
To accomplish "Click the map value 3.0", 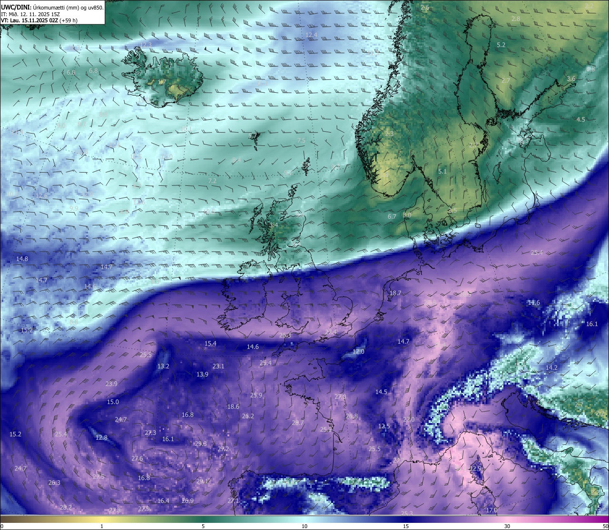I will [407, 215].
